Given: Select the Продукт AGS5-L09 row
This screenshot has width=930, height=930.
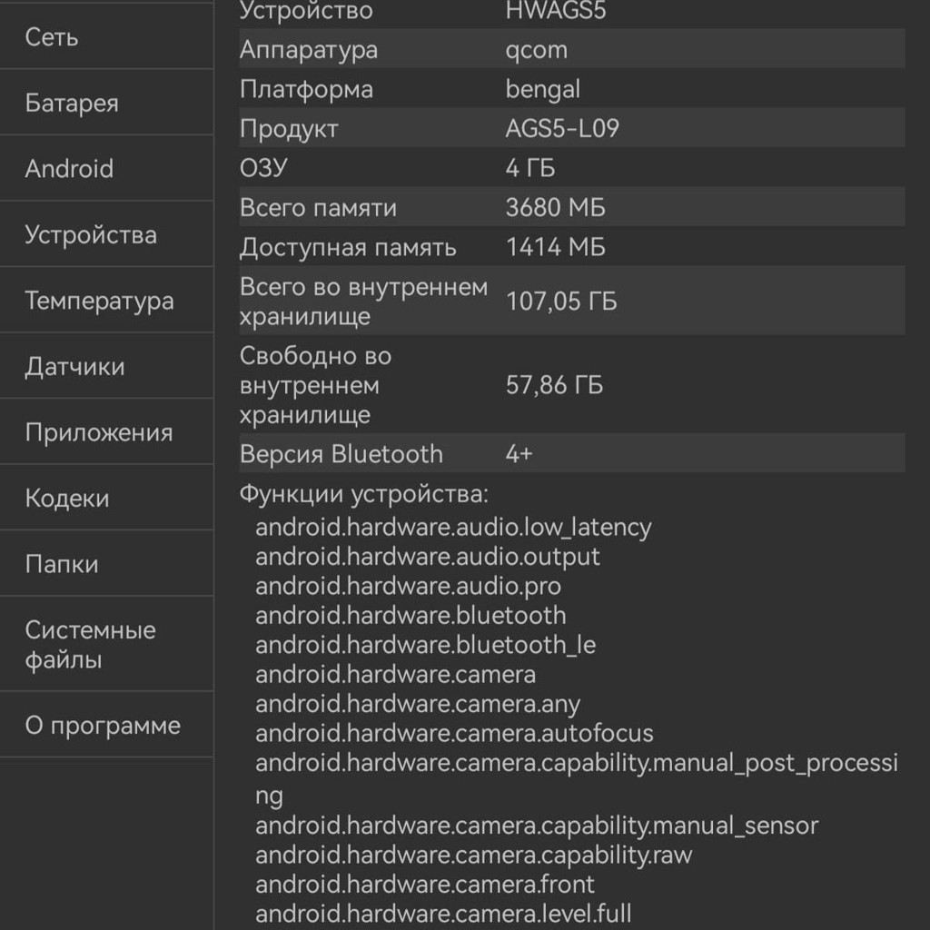Looking at the screenshot, I should point(572,128).
